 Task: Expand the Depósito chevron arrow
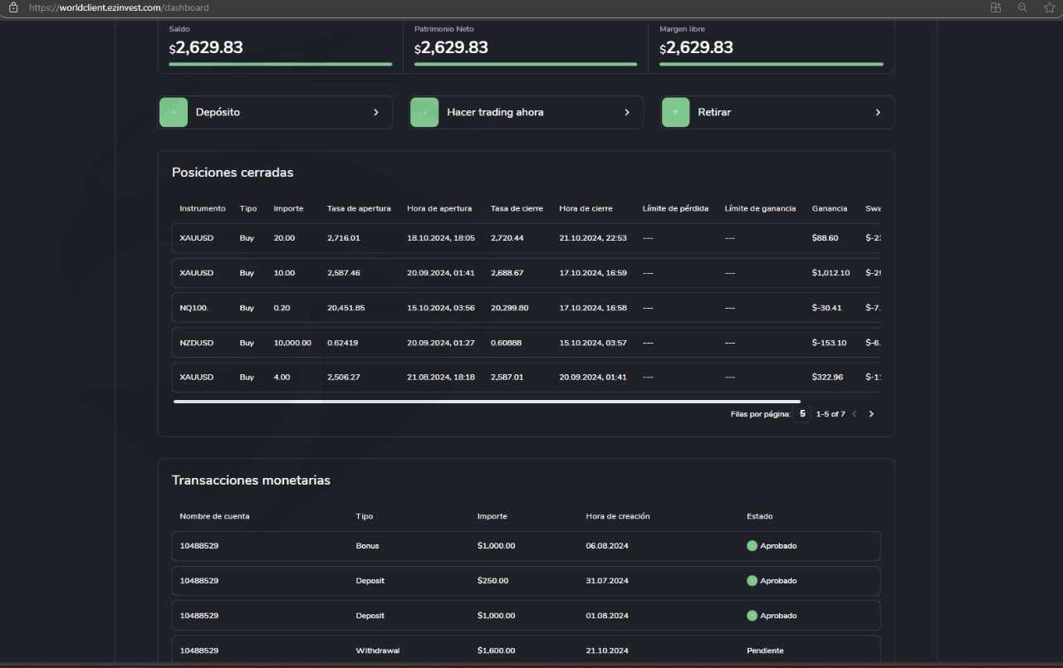point(375,112)
